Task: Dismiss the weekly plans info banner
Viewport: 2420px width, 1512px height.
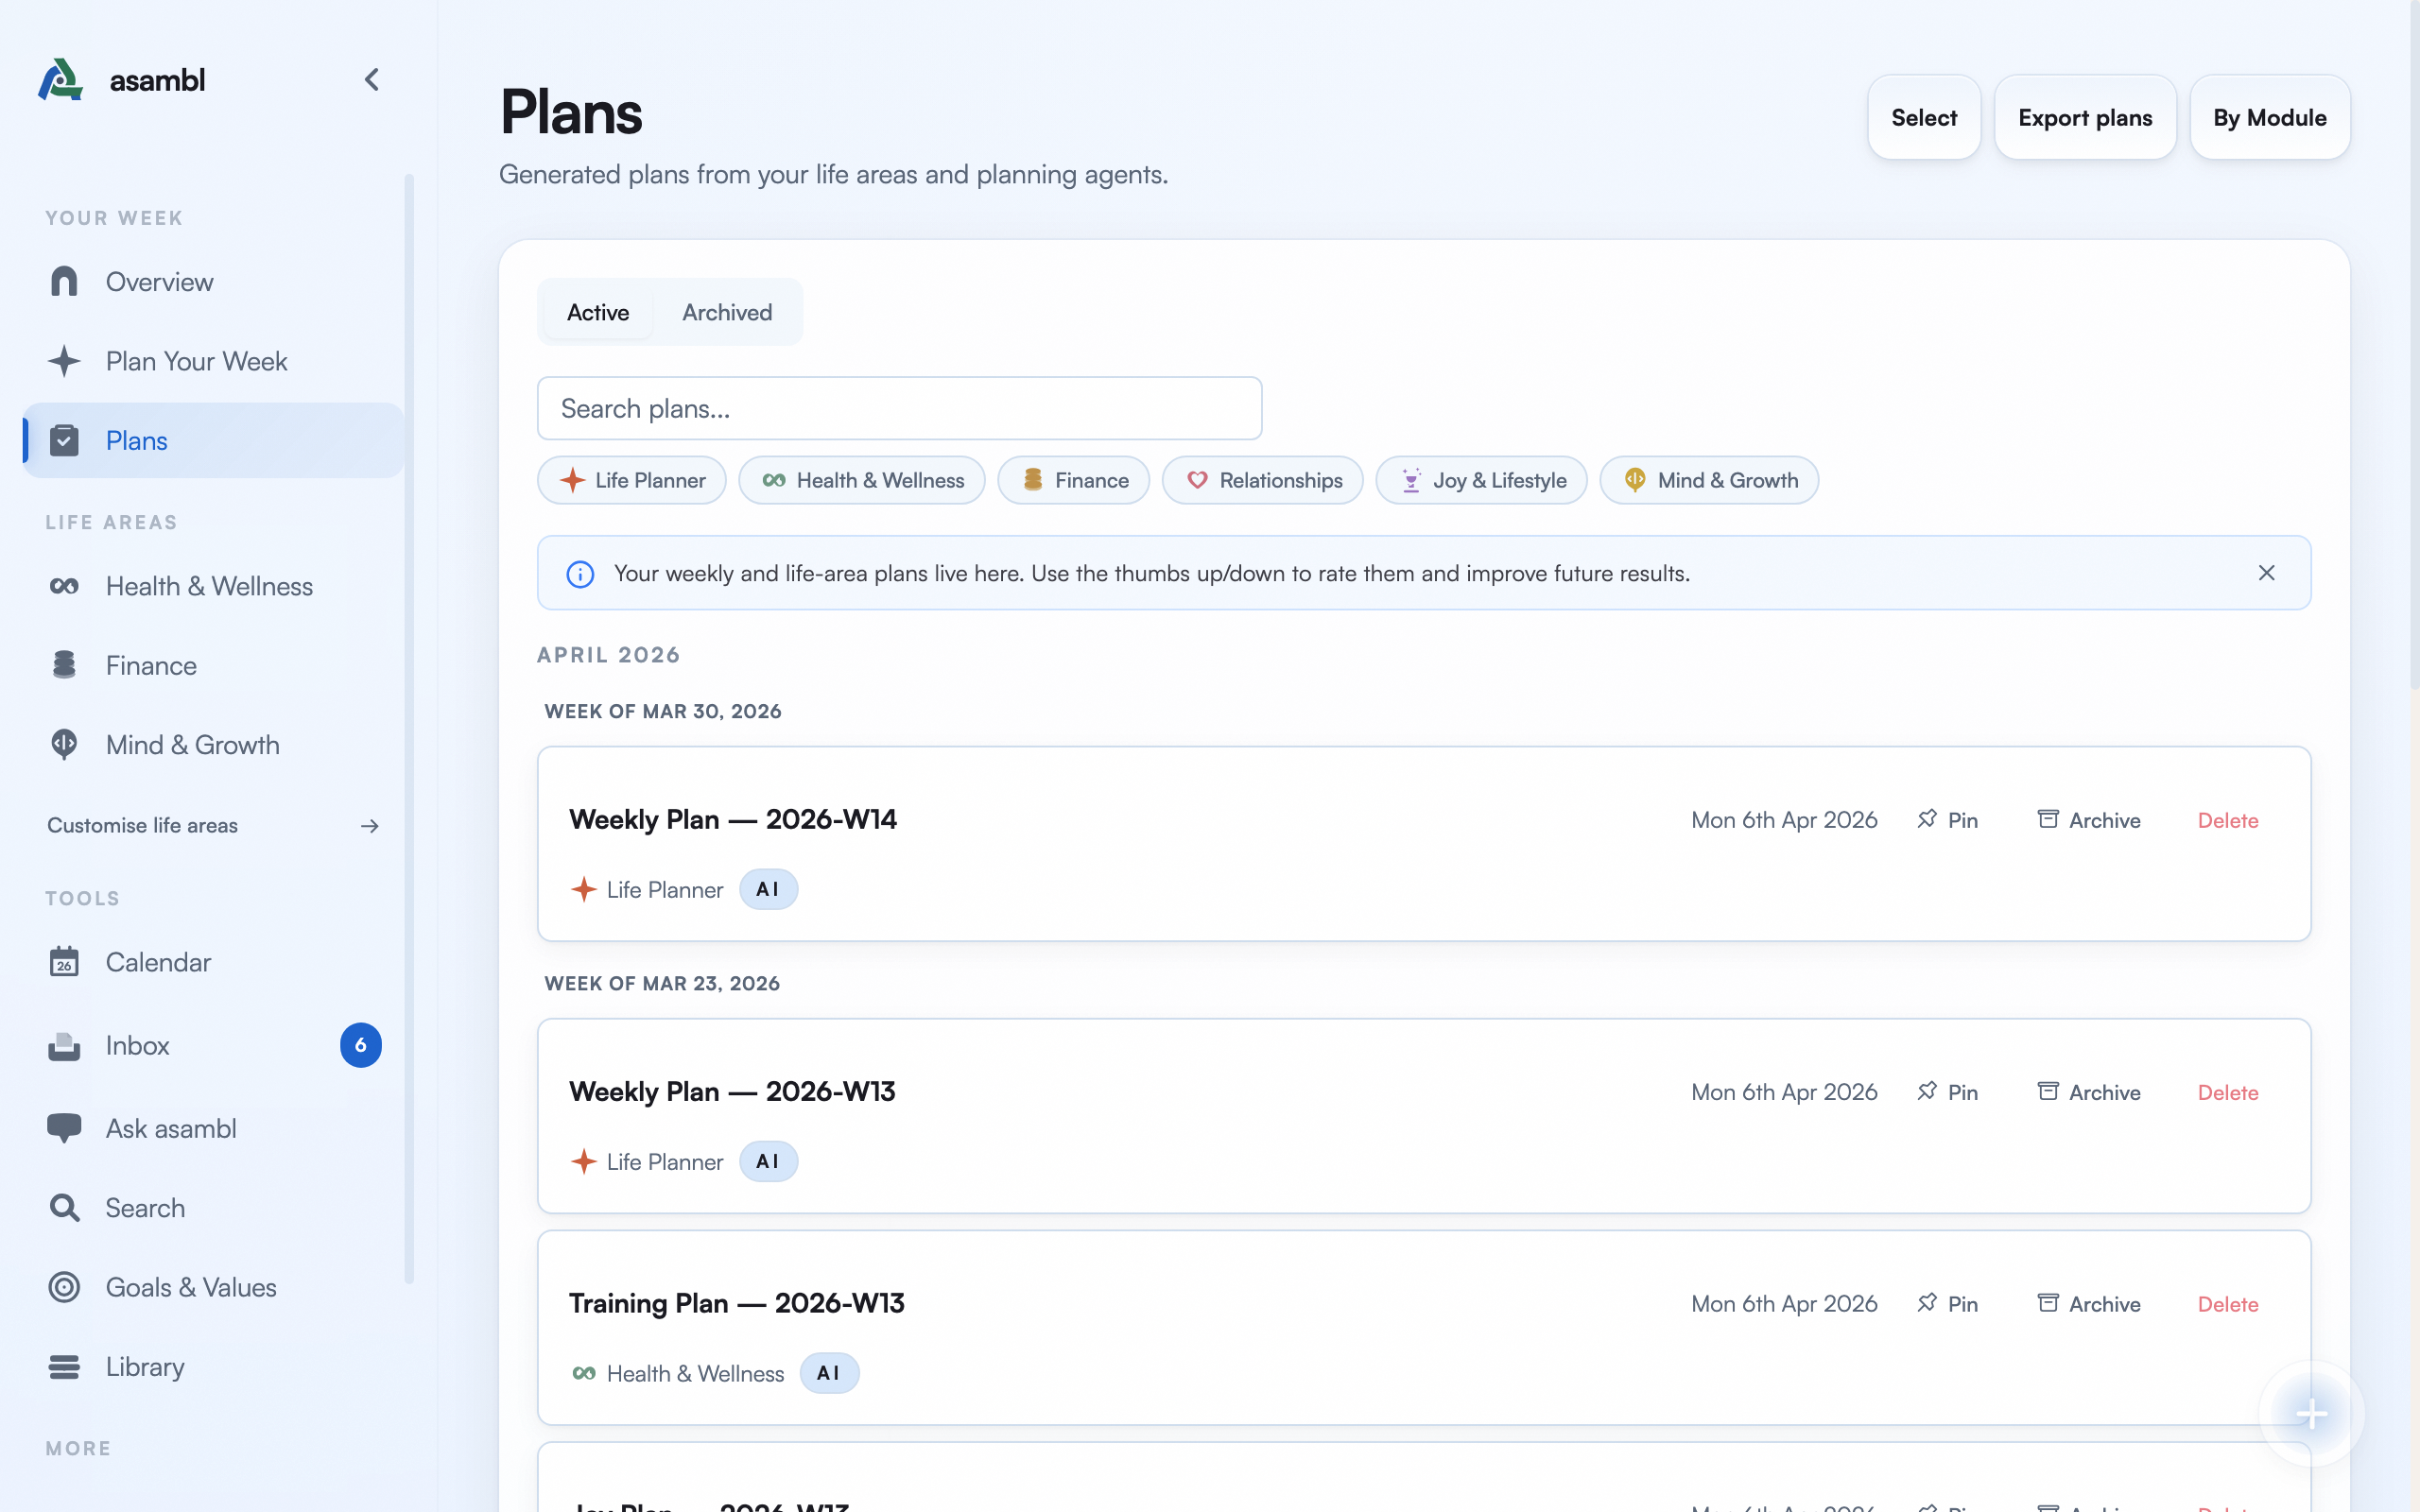Action: (x=2266, y=572)
